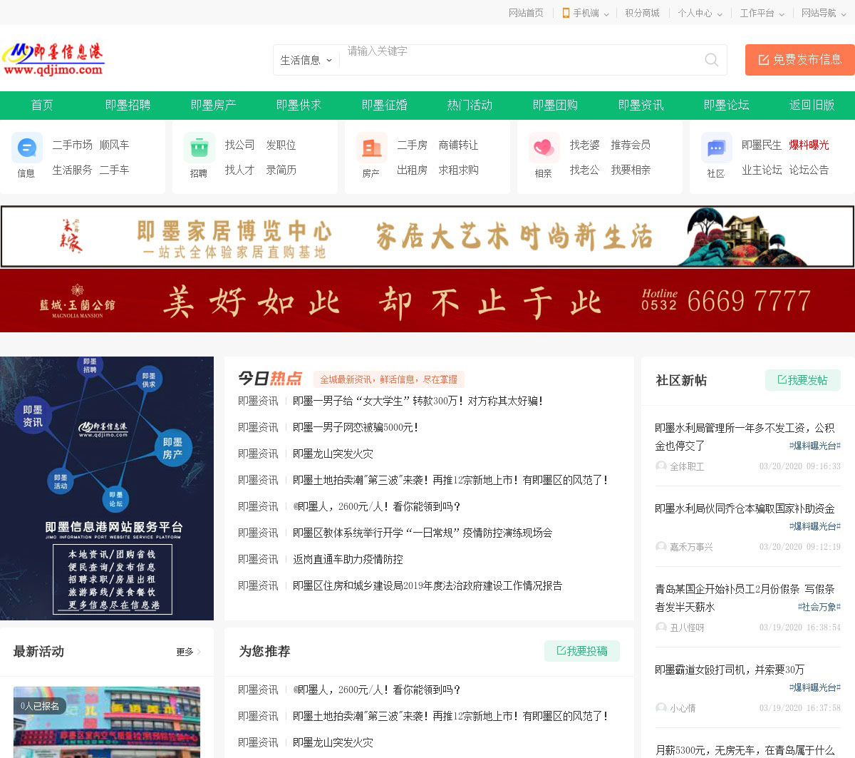Open the 找人才 link
This screenshot has height=758, width=855.
click(239, 170)
